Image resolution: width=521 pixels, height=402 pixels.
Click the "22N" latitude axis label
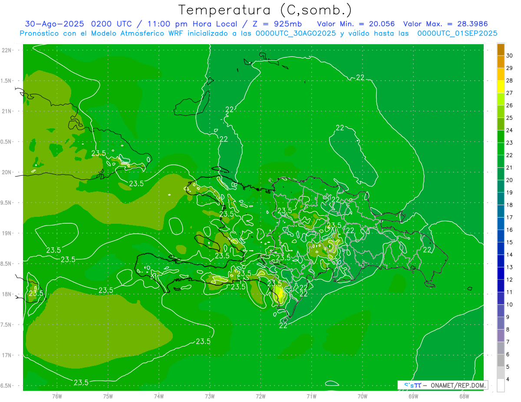[x=7, y=50]
